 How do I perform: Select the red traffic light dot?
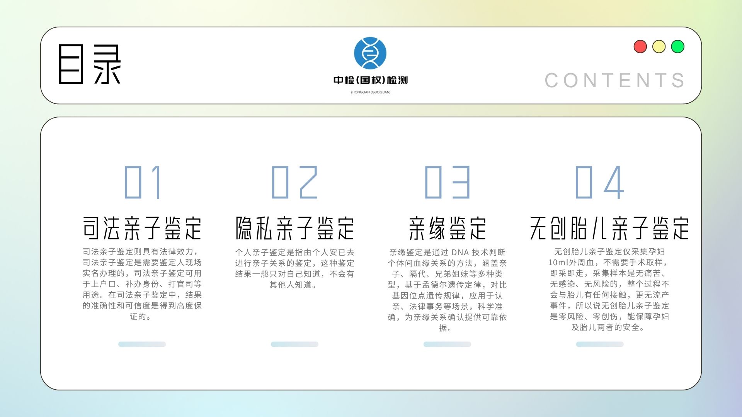pos(640,47)
